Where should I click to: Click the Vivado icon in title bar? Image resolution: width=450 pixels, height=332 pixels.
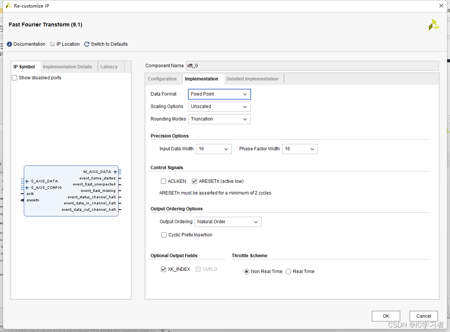9,6
